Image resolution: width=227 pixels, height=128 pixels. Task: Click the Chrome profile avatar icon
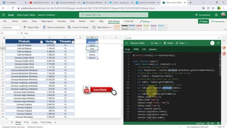[x=219, y=8]
